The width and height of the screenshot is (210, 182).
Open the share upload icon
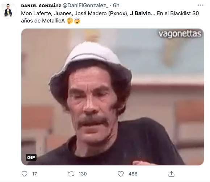[x=171, y=174]
